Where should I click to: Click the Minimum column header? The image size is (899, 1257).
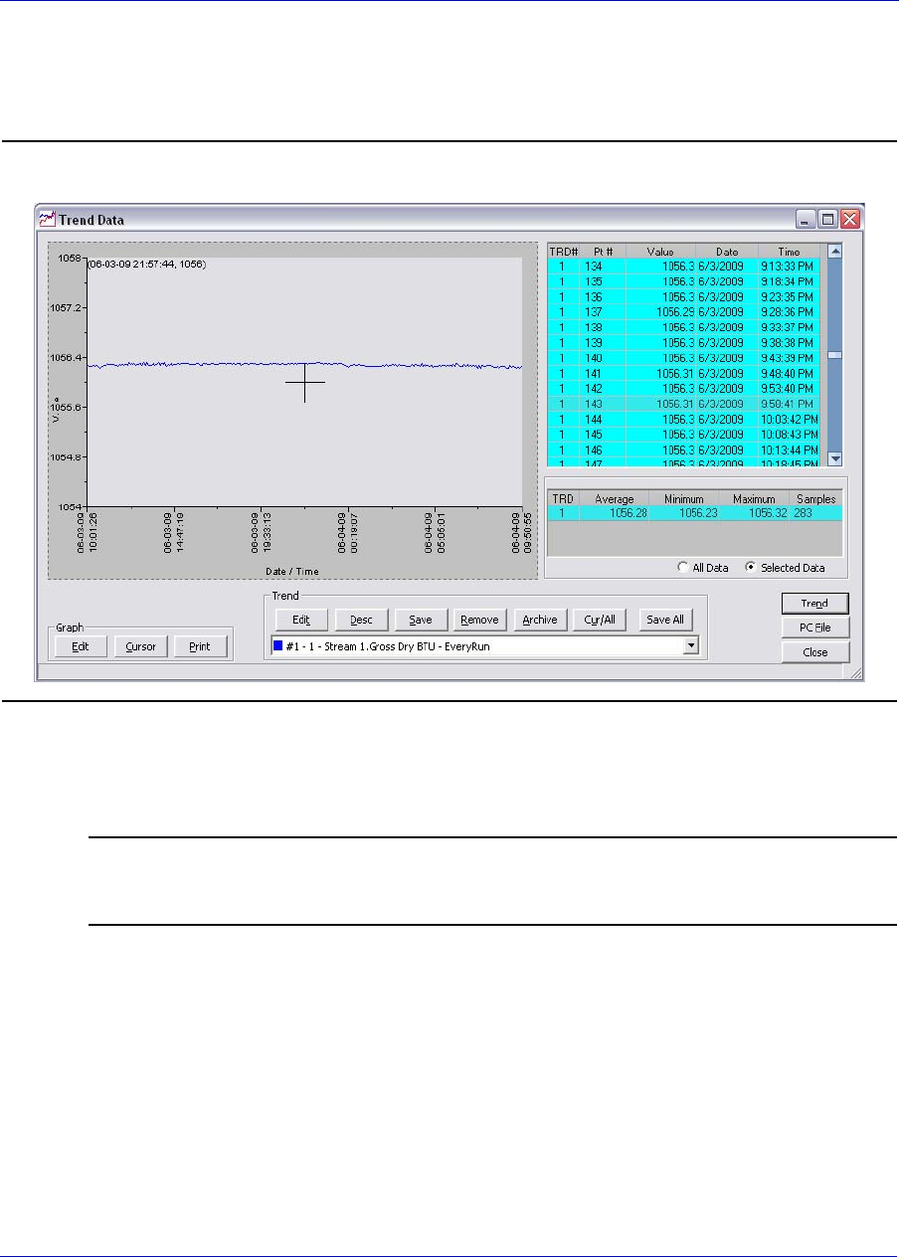684,498
